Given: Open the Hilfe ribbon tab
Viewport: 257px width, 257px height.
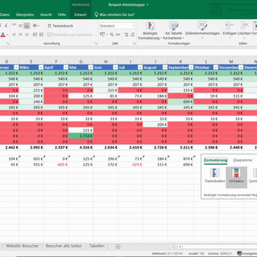Looking at the screenshot, I should pos(62,14).
